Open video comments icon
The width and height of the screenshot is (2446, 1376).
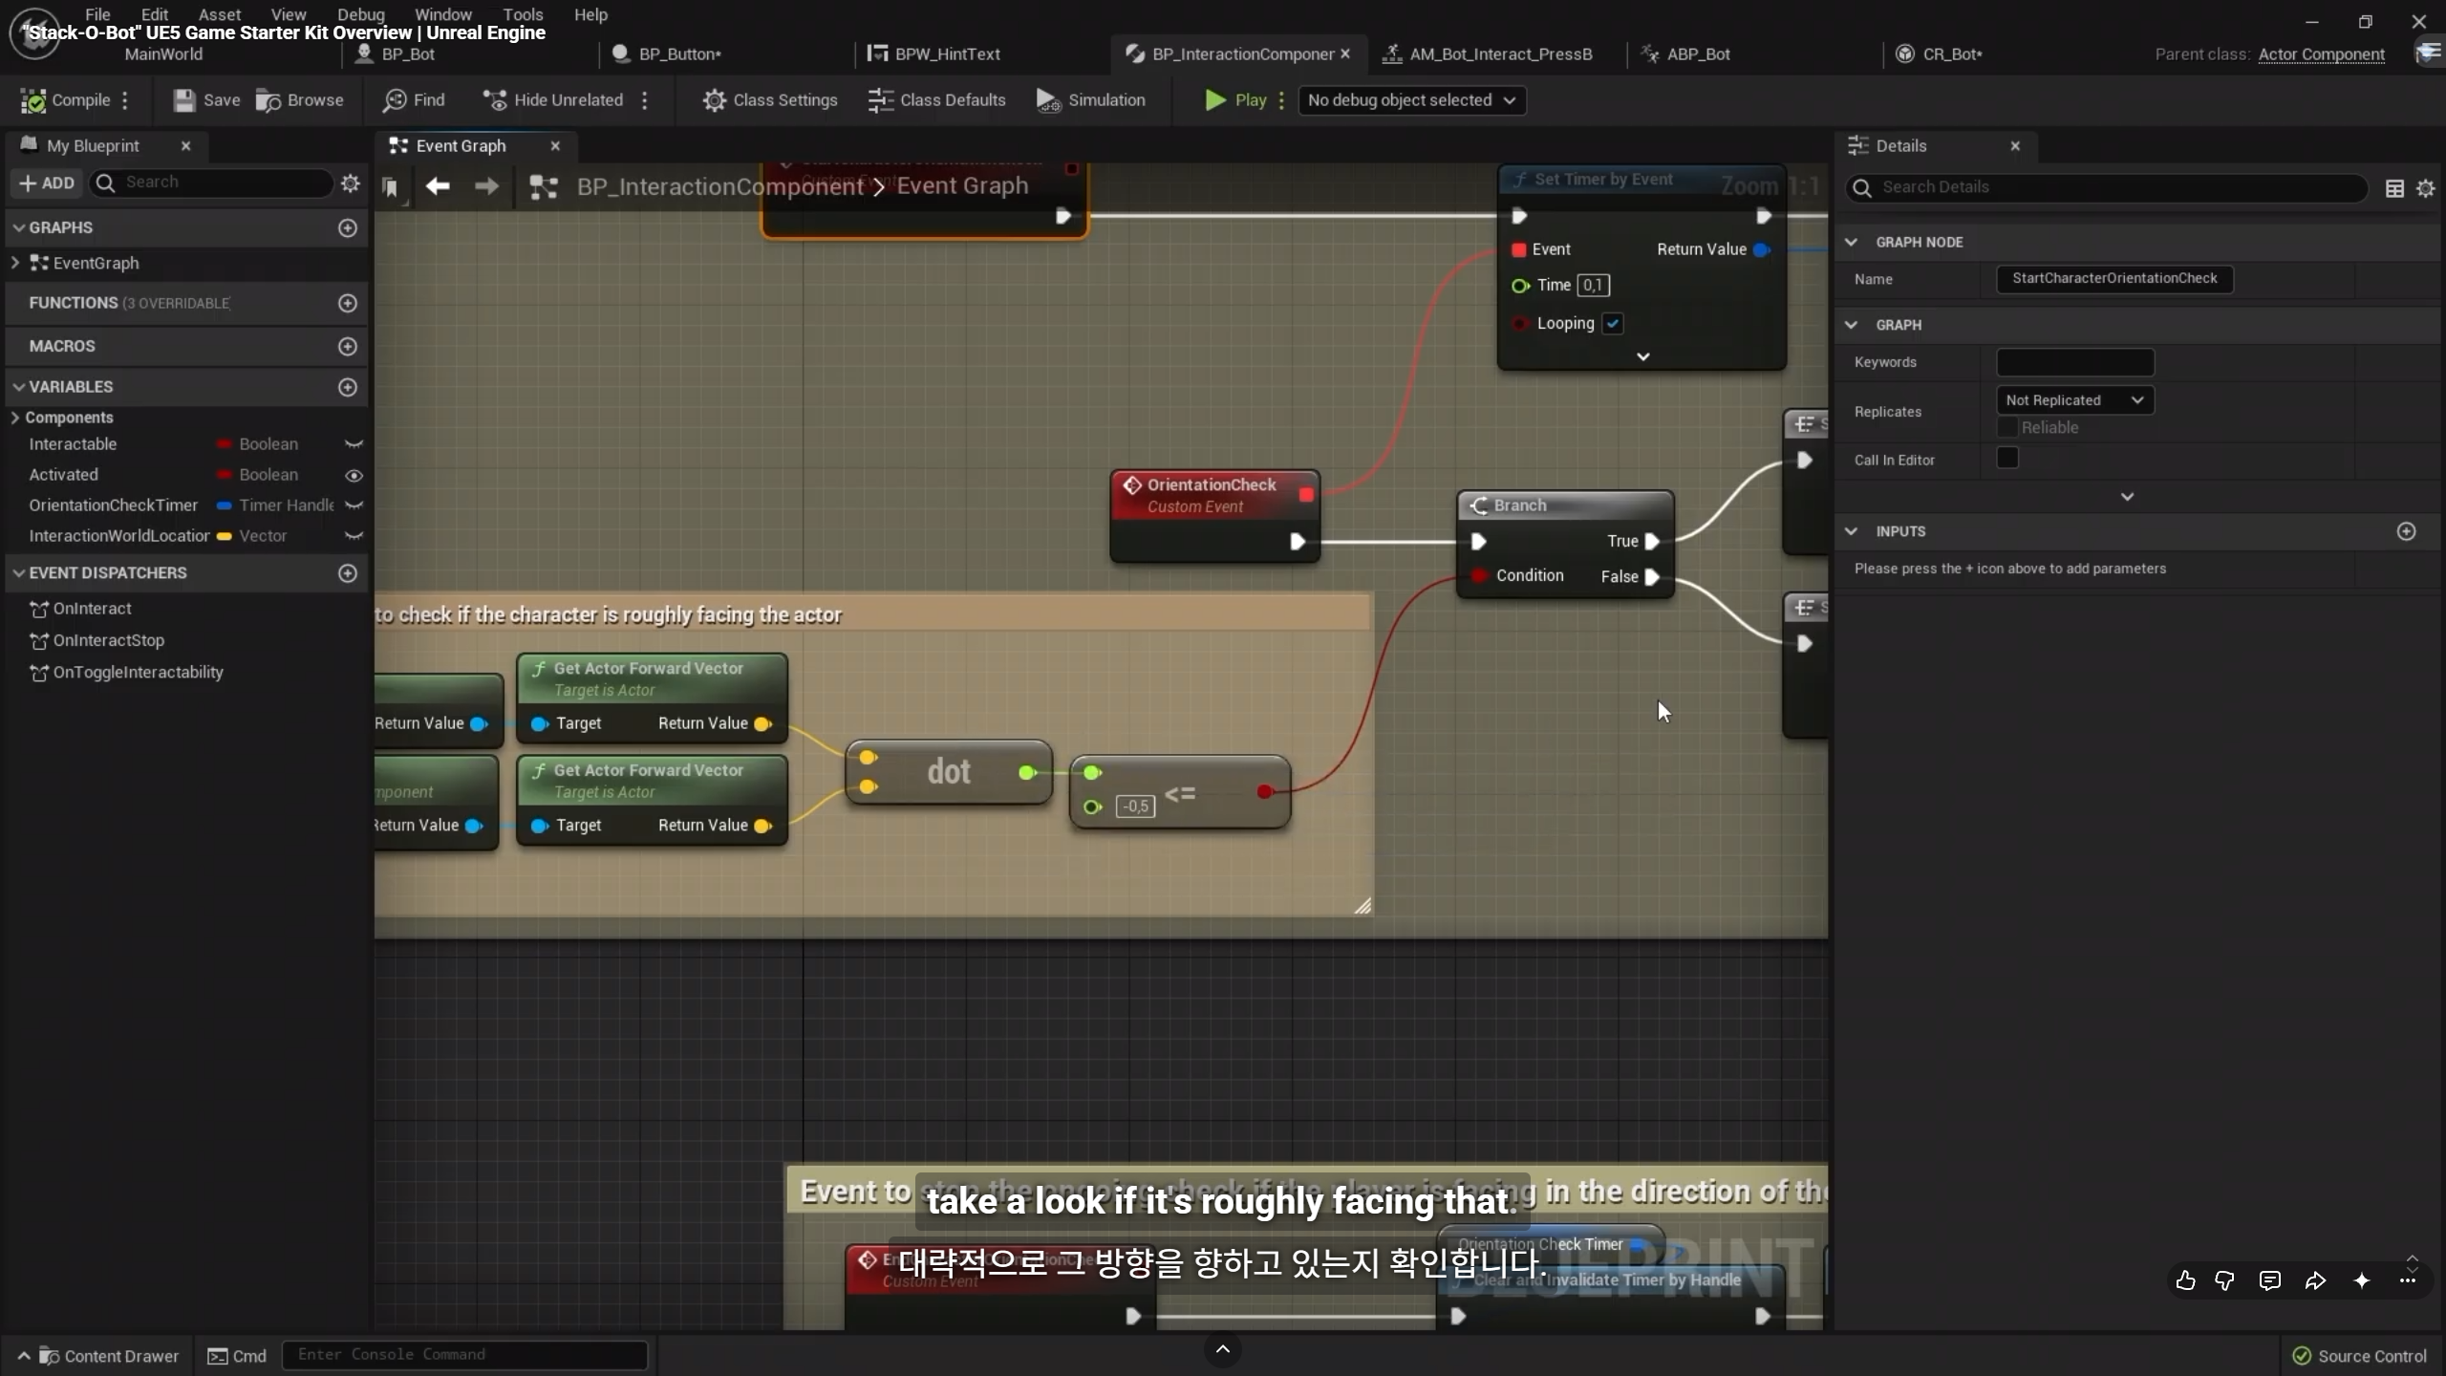2270,1280
